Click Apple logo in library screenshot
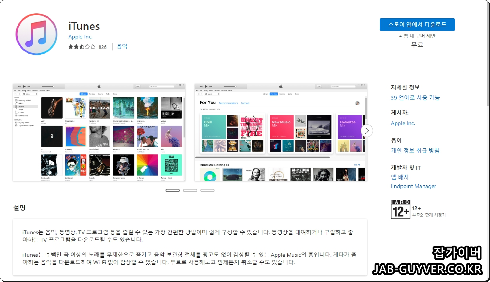 pyautogui.click(x=99, y=86)
